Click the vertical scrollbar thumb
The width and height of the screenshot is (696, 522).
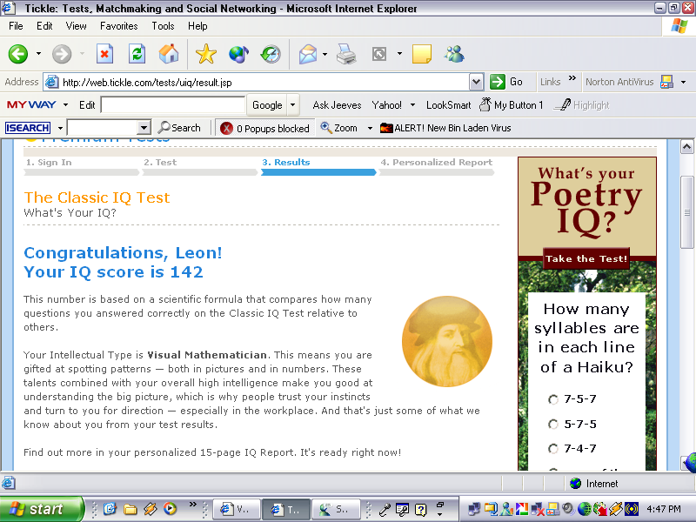coord(686,212)
